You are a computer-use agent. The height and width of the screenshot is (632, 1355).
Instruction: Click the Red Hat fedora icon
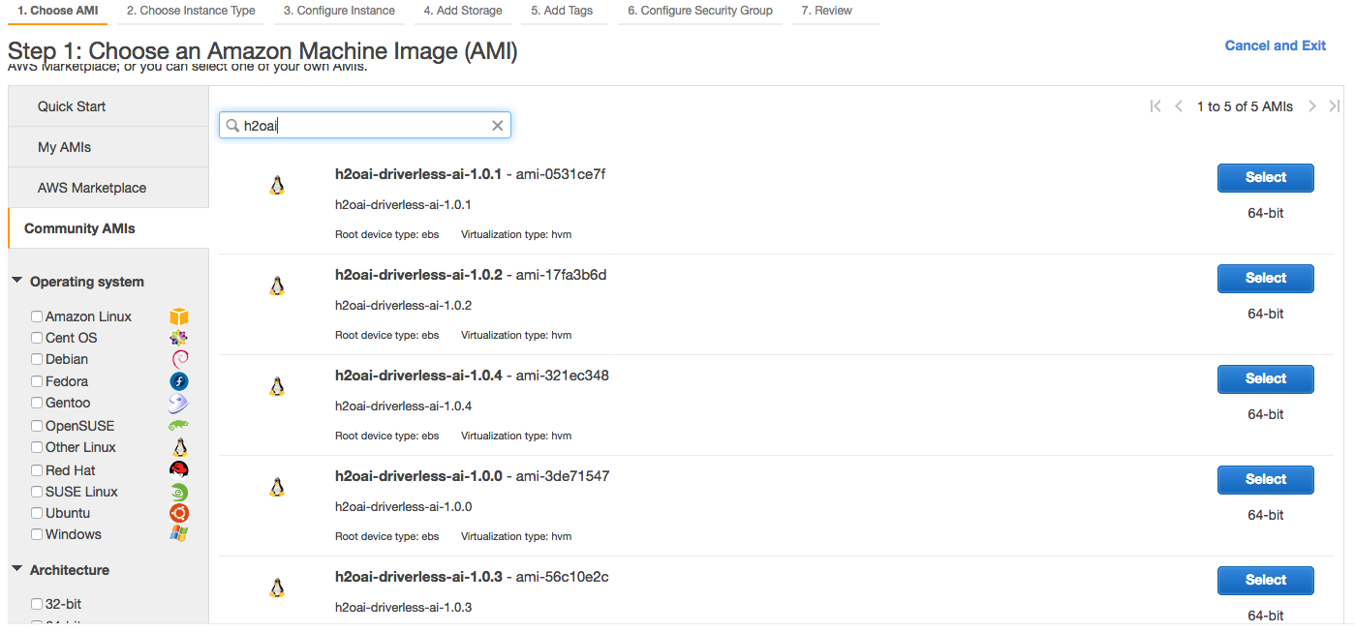click(178, 469)
